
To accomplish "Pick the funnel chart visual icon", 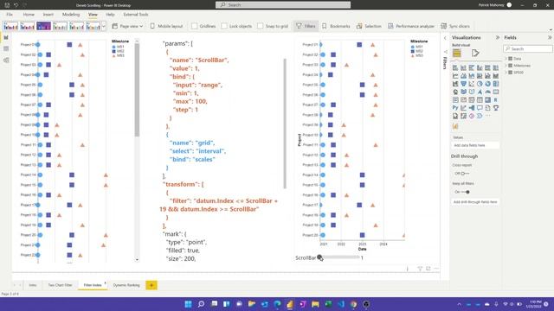I will click(x=463, y=84).
